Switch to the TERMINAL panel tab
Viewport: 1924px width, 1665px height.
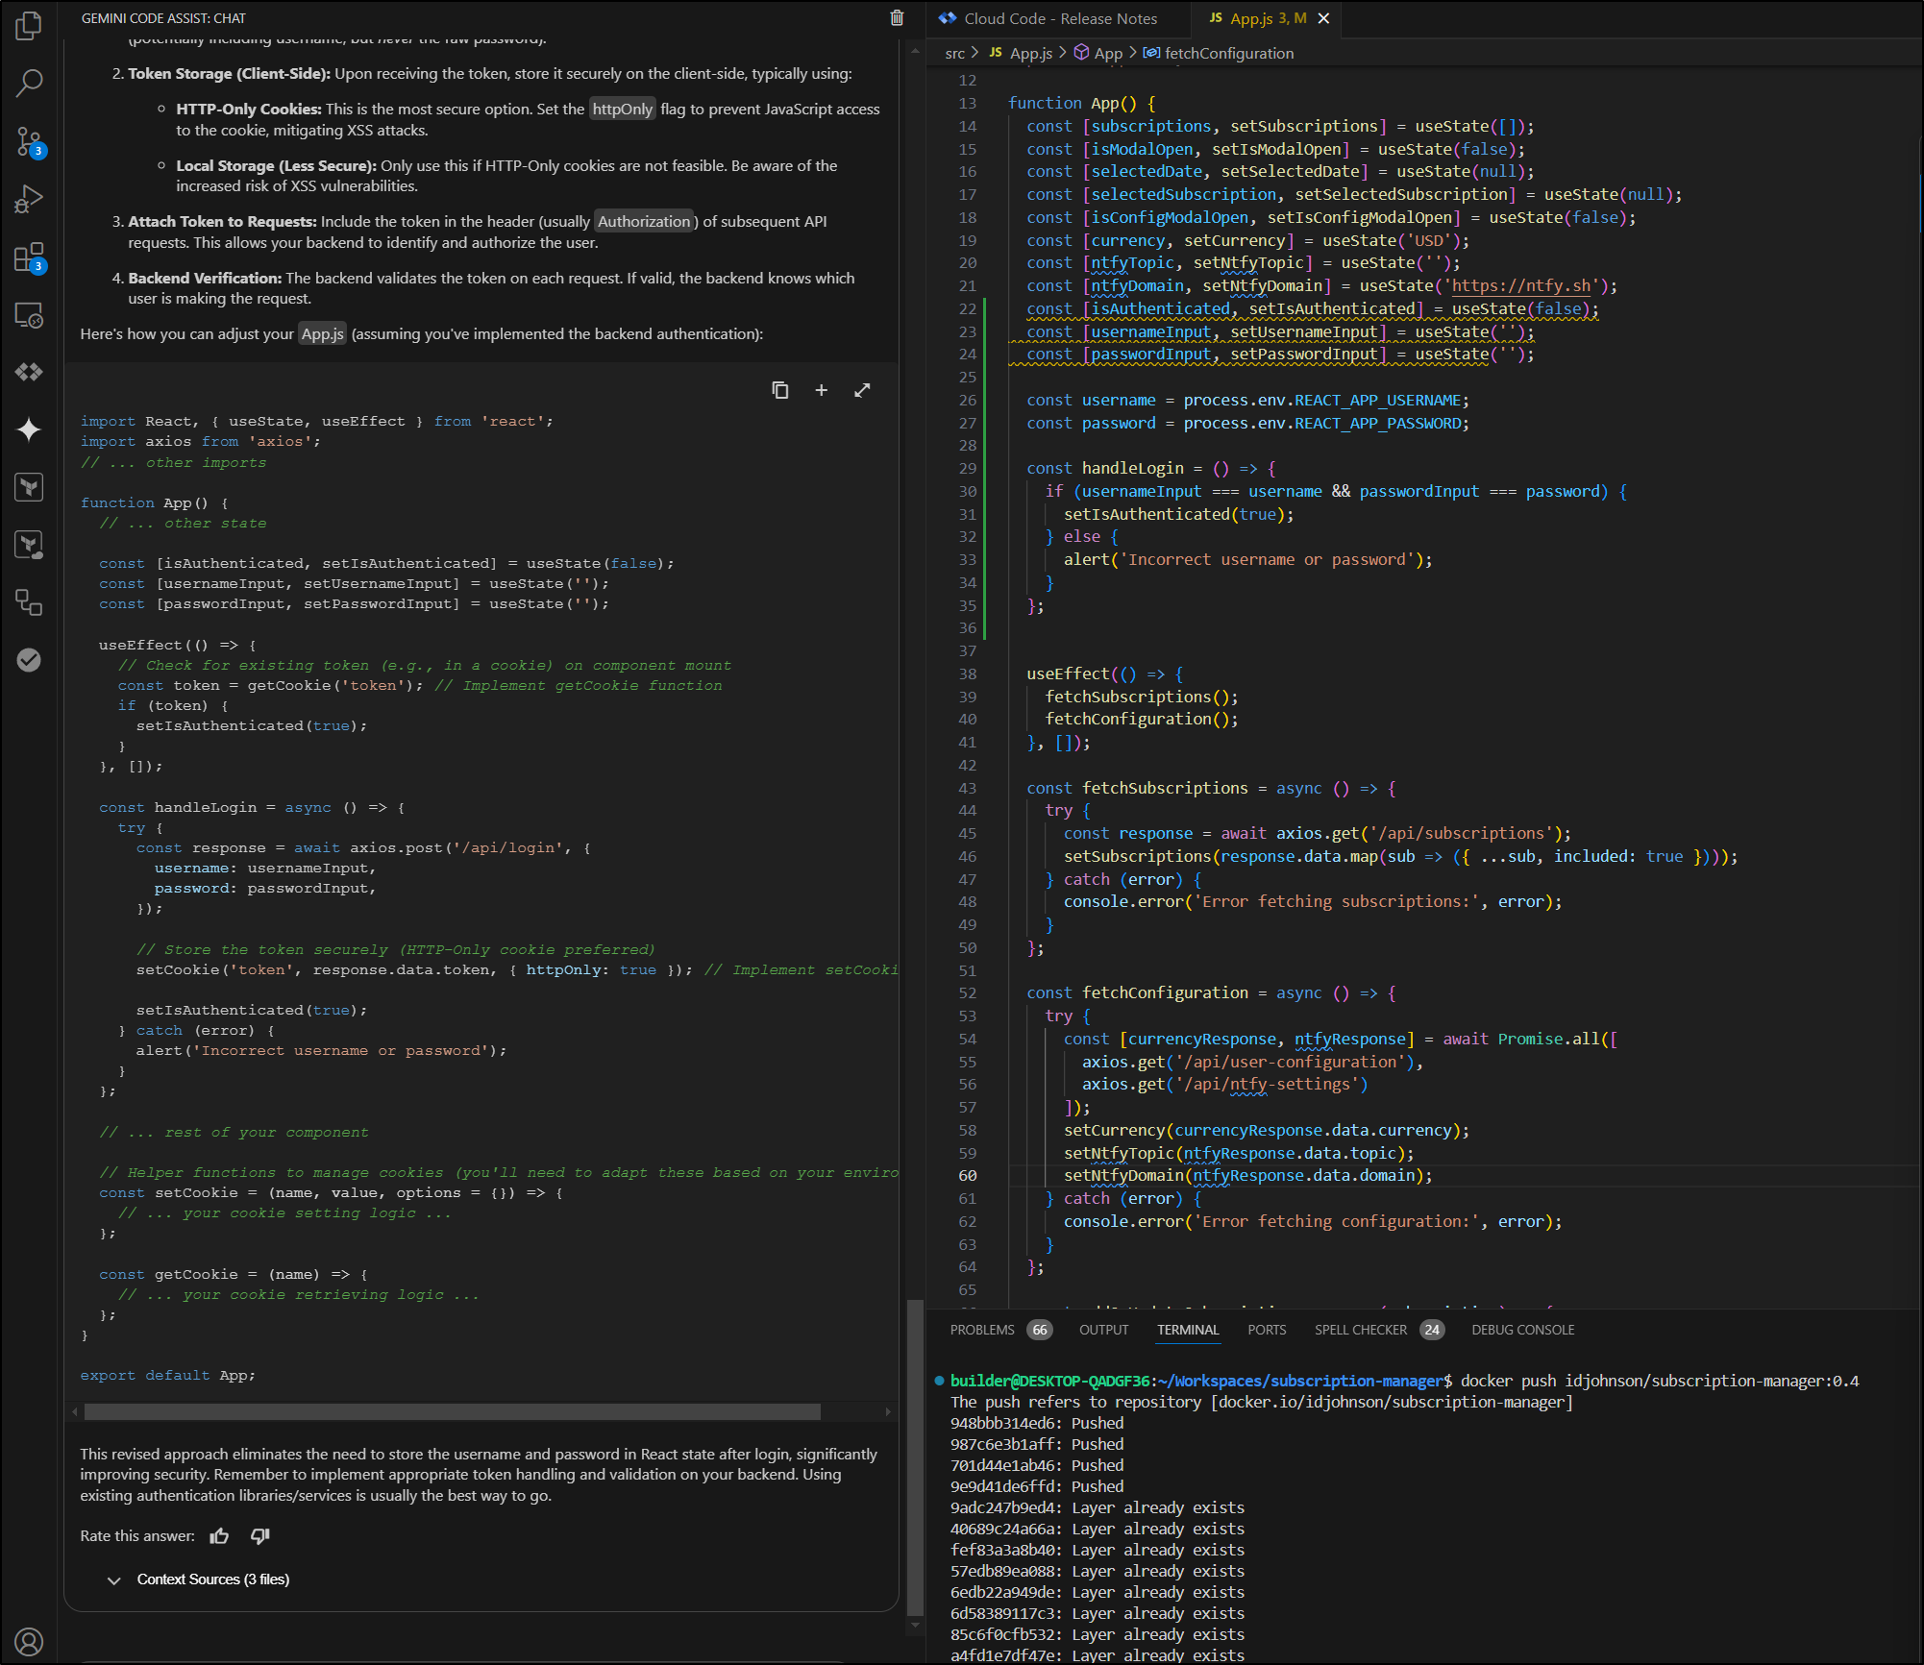[x=1188, y=1330]
